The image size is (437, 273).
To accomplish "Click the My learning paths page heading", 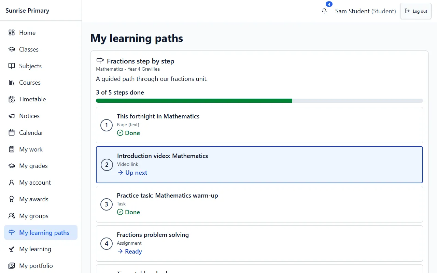I will click(x=137, y=38).
